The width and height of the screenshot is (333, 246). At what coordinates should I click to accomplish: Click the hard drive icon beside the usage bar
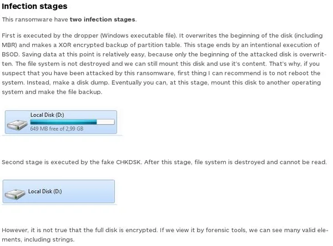coord(17,125)
